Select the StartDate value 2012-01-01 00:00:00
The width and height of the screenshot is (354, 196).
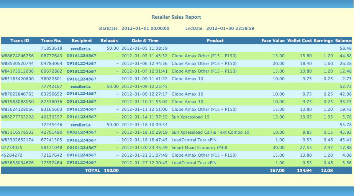tap(146, 28)
